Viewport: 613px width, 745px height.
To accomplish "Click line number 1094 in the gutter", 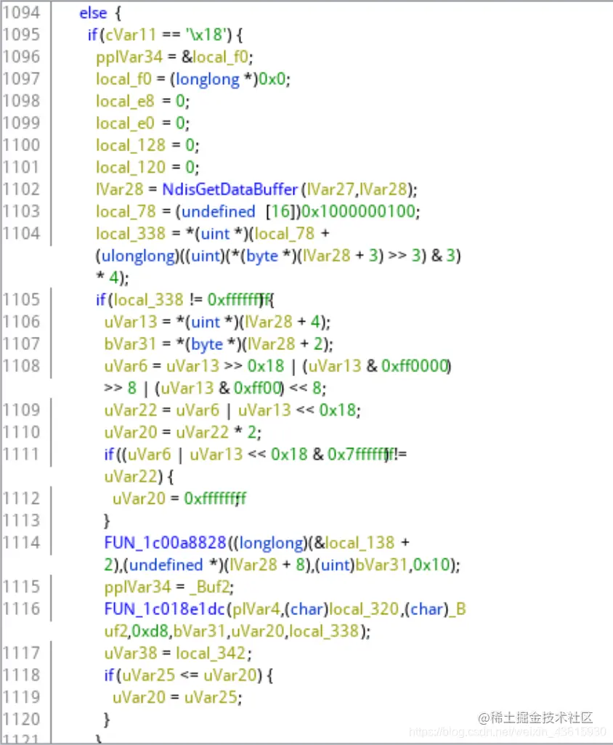I will [x=22, y=12].
